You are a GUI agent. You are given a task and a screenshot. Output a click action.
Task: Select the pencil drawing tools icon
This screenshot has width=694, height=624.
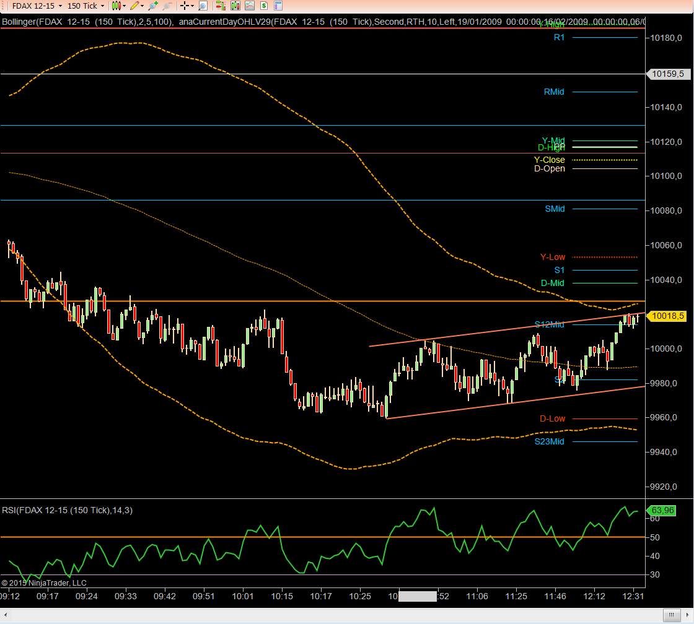tap(134, 6)
